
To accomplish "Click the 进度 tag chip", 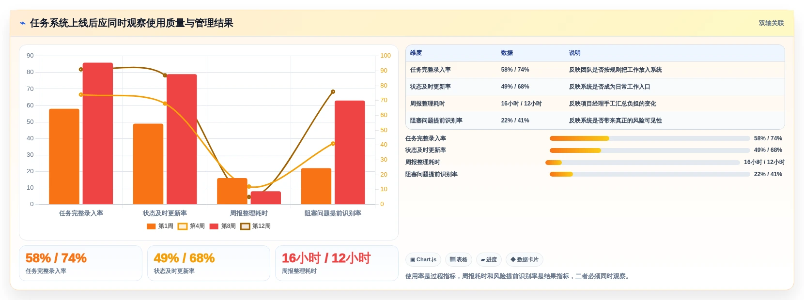I will 489,260.
